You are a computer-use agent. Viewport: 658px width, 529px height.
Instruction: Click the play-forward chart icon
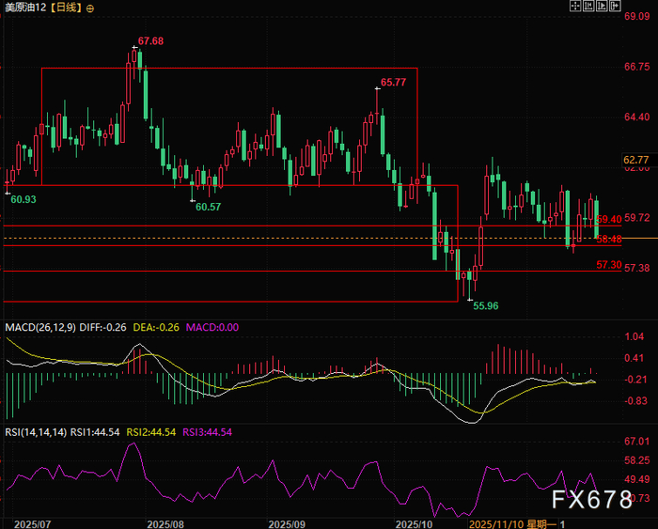602,6
